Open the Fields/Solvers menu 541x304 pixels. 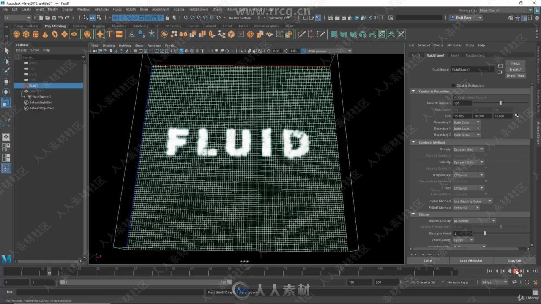click(x=198, y=9)
